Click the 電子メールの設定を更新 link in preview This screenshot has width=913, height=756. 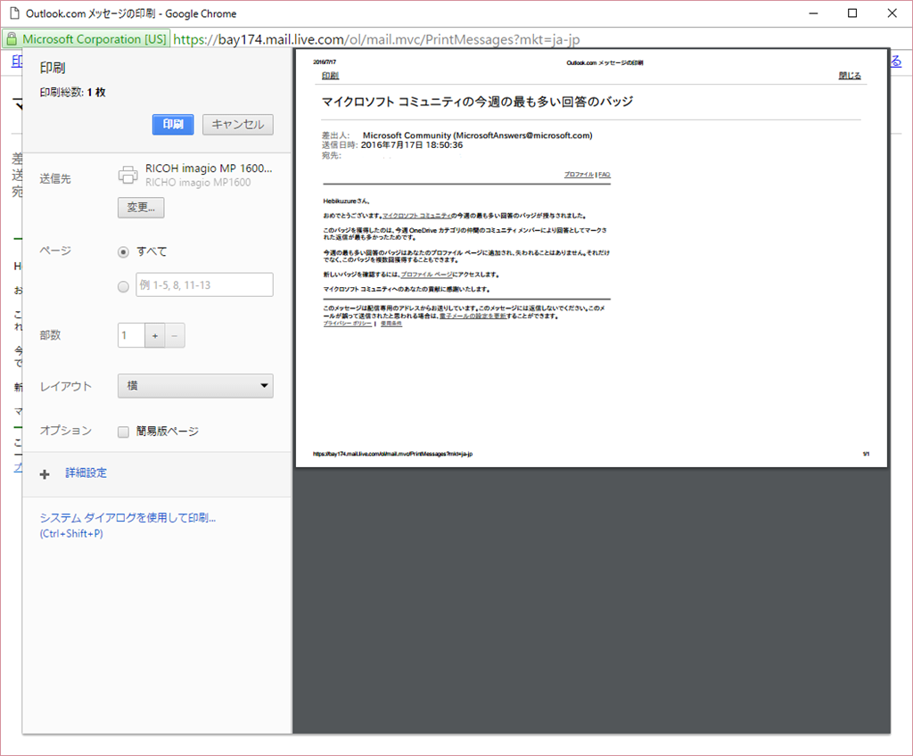(x=473, y=316)
